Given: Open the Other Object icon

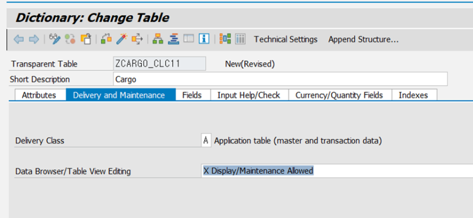Looking at the screenshot, I should (x=86, y=39).
